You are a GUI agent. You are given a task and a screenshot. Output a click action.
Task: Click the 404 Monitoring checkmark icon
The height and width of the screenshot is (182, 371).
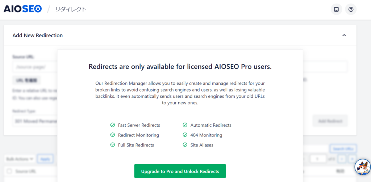(x=185, y=135)
